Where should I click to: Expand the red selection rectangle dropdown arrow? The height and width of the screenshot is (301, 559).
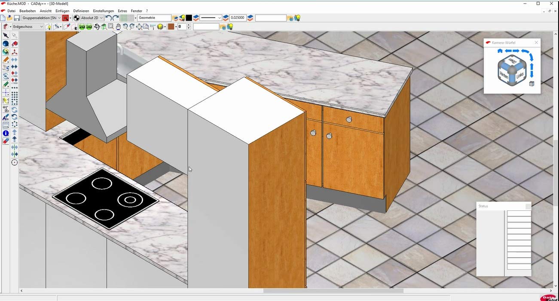70,18
